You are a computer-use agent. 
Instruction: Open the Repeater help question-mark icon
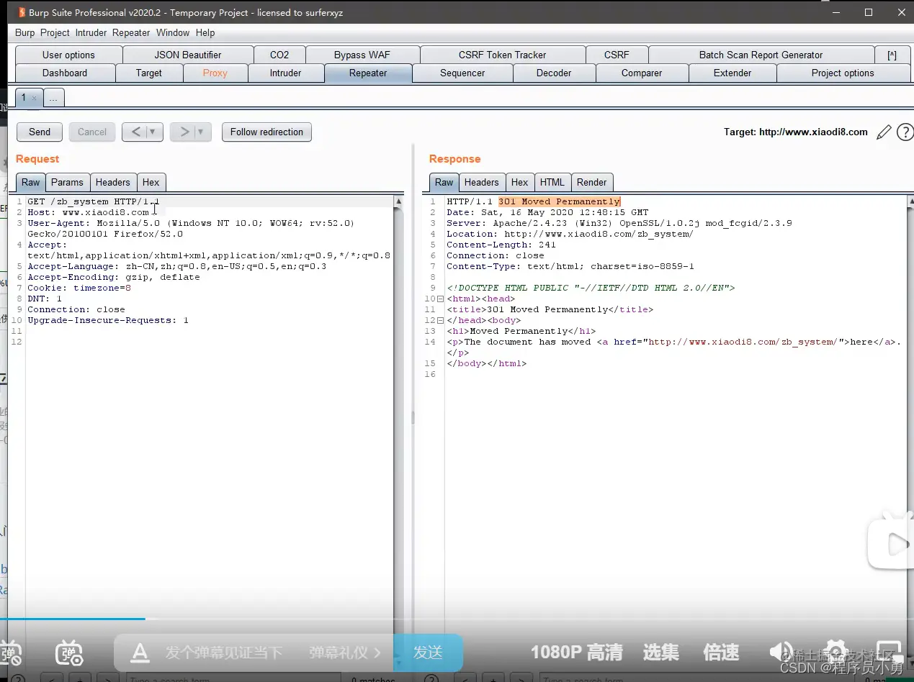(905, 132)
